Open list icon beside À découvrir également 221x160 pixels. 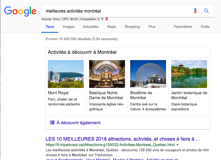[x=52, y=123]
